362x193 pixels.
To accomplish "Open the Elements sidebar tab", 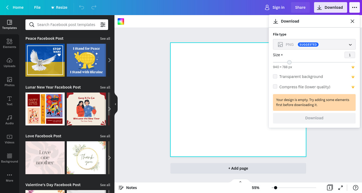I will click(10, 44).
